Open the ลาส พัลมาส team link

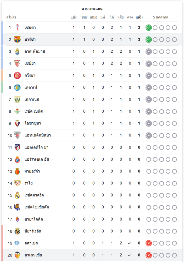click(x=35, y=52)
